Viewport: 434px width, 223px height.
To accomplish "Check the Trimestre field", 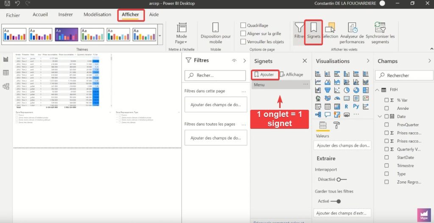I will (x=387, y=166).
